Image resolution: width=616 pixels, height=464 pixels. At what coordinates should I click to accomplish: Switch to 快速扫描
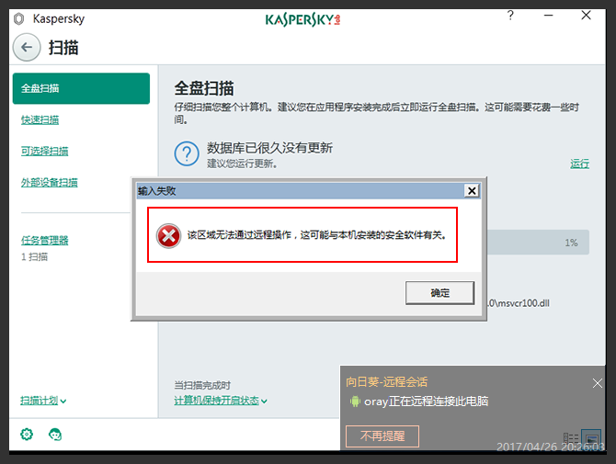coord(40,119)
